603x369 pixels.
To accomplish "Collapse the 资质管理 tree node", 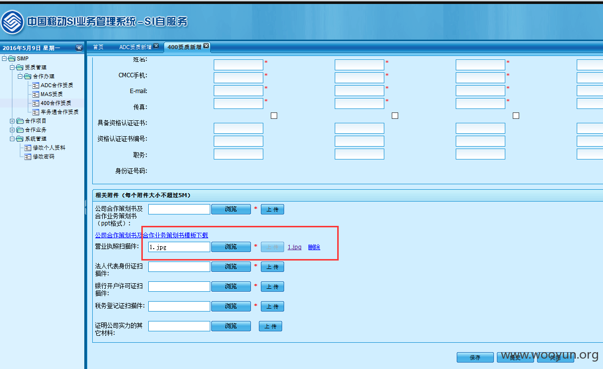I will click(x=12, y=67).
